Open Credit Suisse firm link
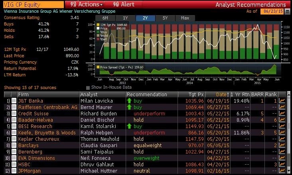The height and width of the screenshot is (175, 292). [34, 114]
